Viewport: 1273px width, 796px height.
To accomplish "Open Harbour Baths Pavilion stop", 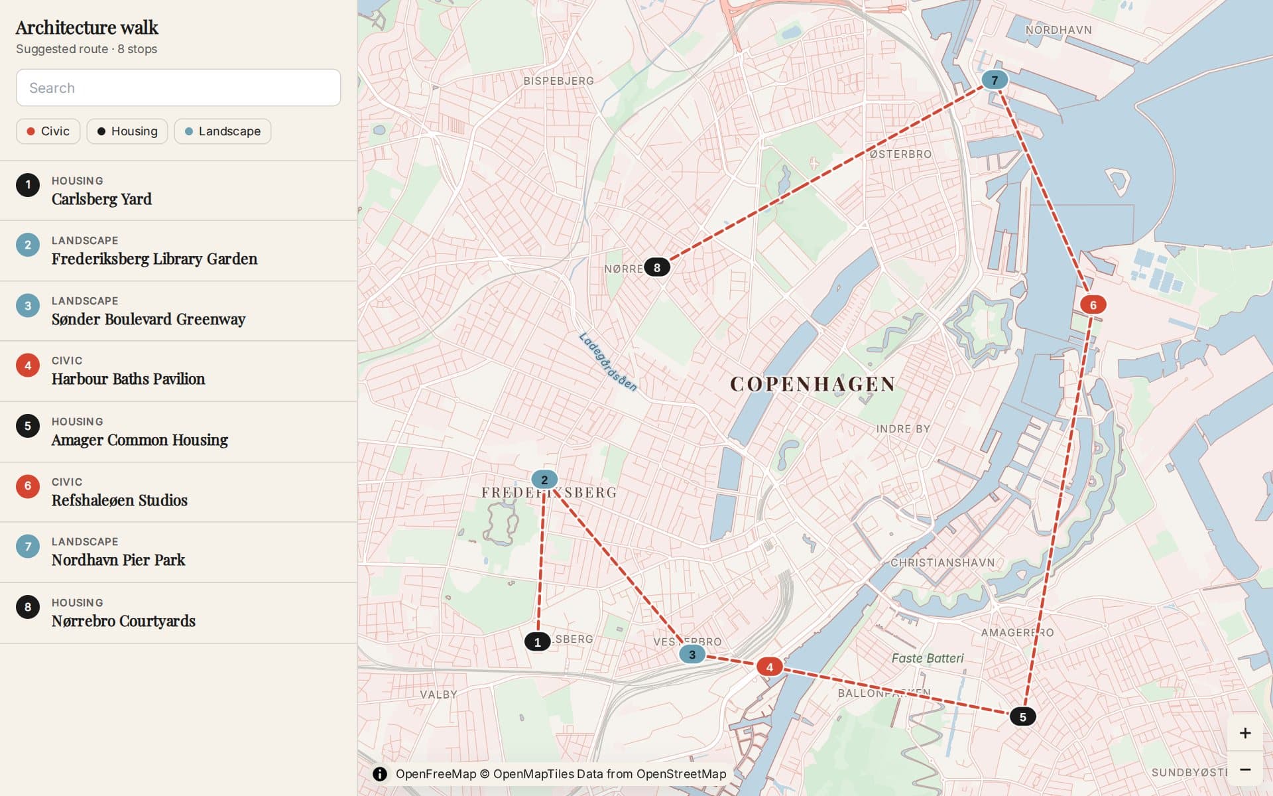I will pos(178,371).
